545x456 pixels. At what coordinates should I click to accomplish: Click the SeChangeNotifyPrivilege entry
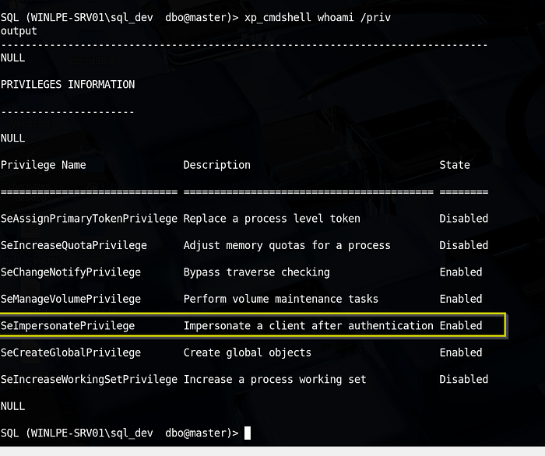(71, 272)
